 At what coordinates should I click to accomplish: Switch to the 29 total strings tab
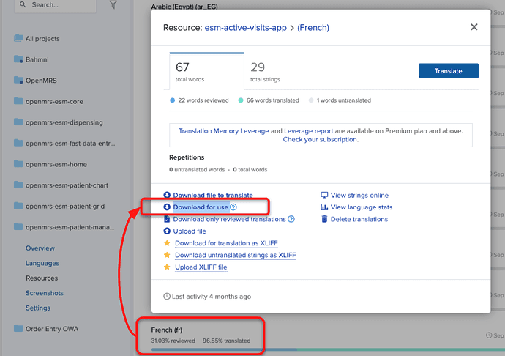point(265,71)
